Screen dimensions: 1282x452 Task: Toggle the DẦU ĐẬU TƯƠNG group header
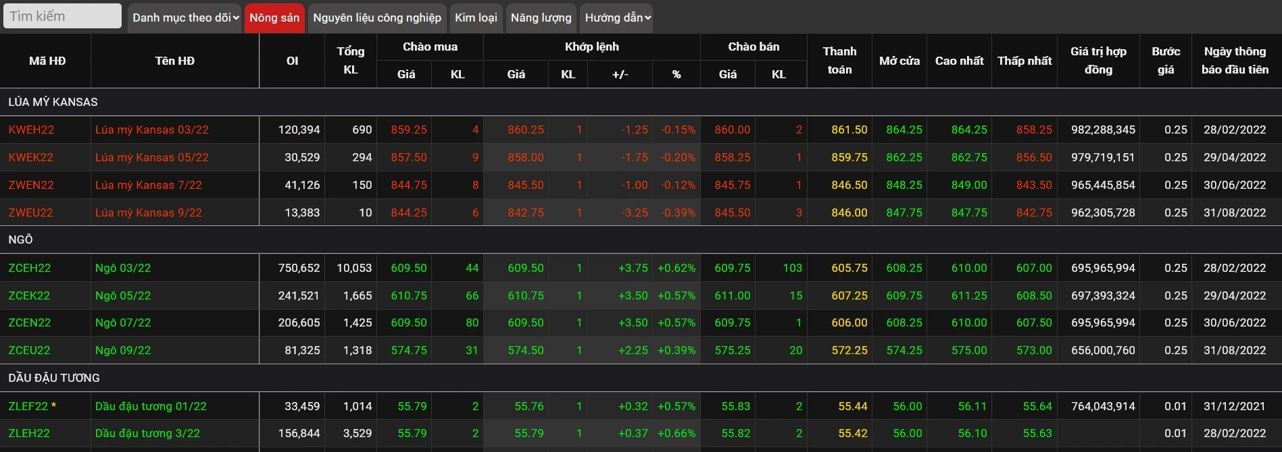[54, 378]
